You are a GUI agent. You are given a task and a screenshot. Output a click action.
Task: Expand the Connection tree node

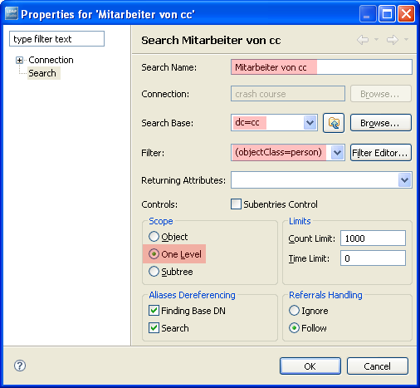[19, 60]
